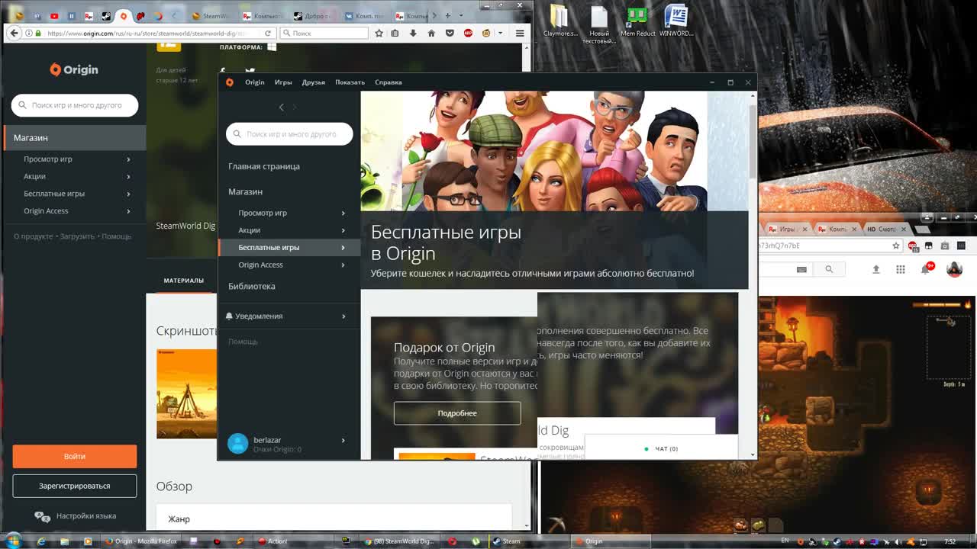Open the Игры menu in Origin client

(283, 82)
